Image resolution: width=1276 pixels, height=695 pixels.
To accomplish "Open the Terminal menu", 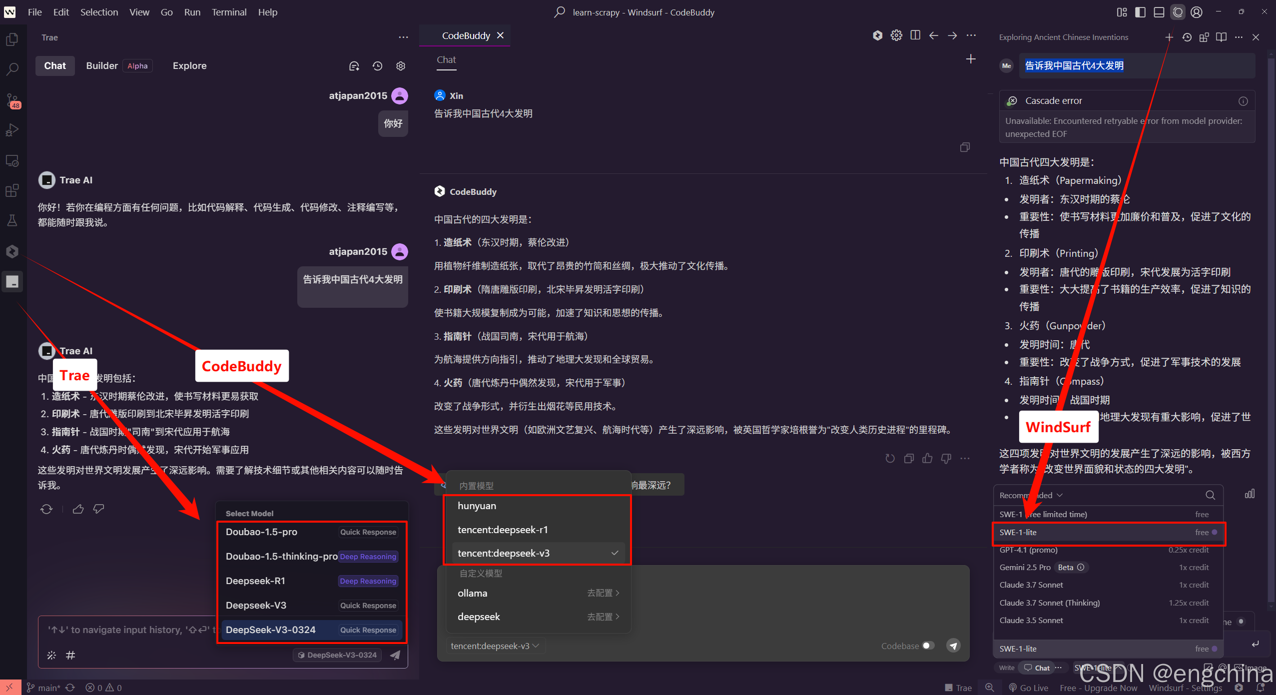I will 229,12.
